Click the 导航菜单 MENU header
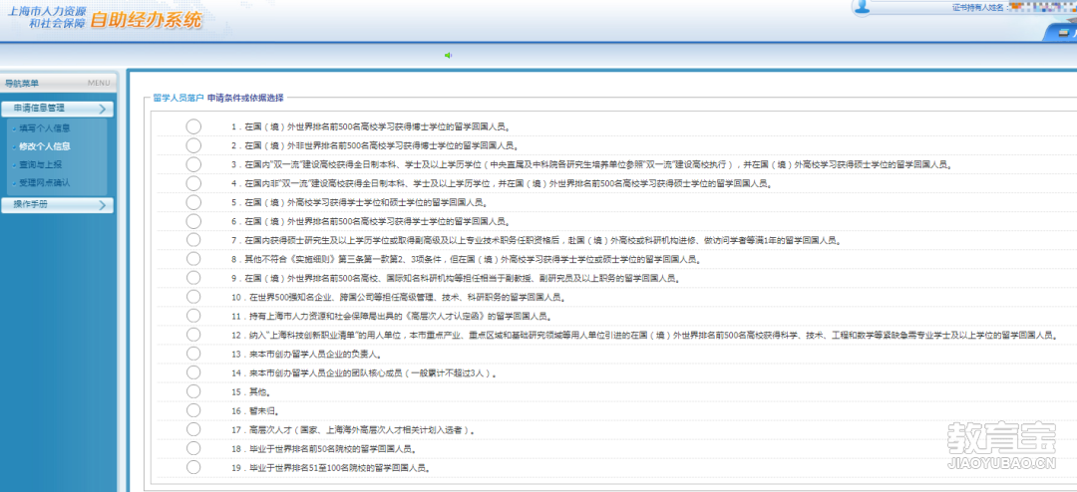Image resolution: width=1077 pixels, height=492 pixels. coord(58,83)
